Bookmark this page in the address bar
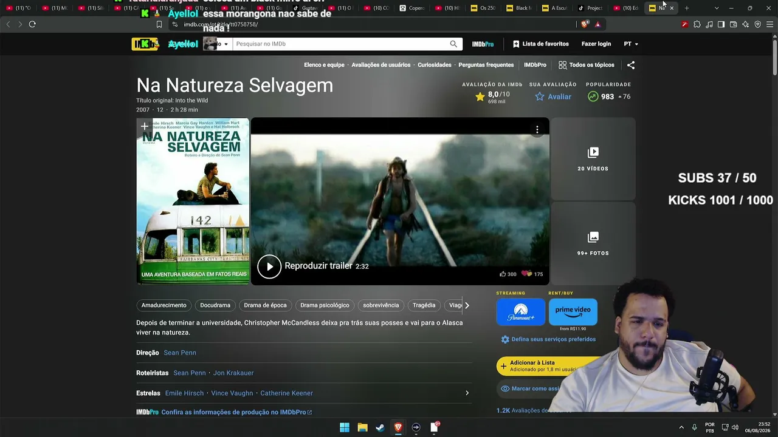 [159, 24]
